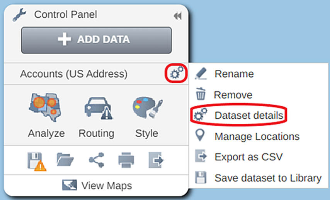Click the save map floppy disk icon

coord(37,161)
